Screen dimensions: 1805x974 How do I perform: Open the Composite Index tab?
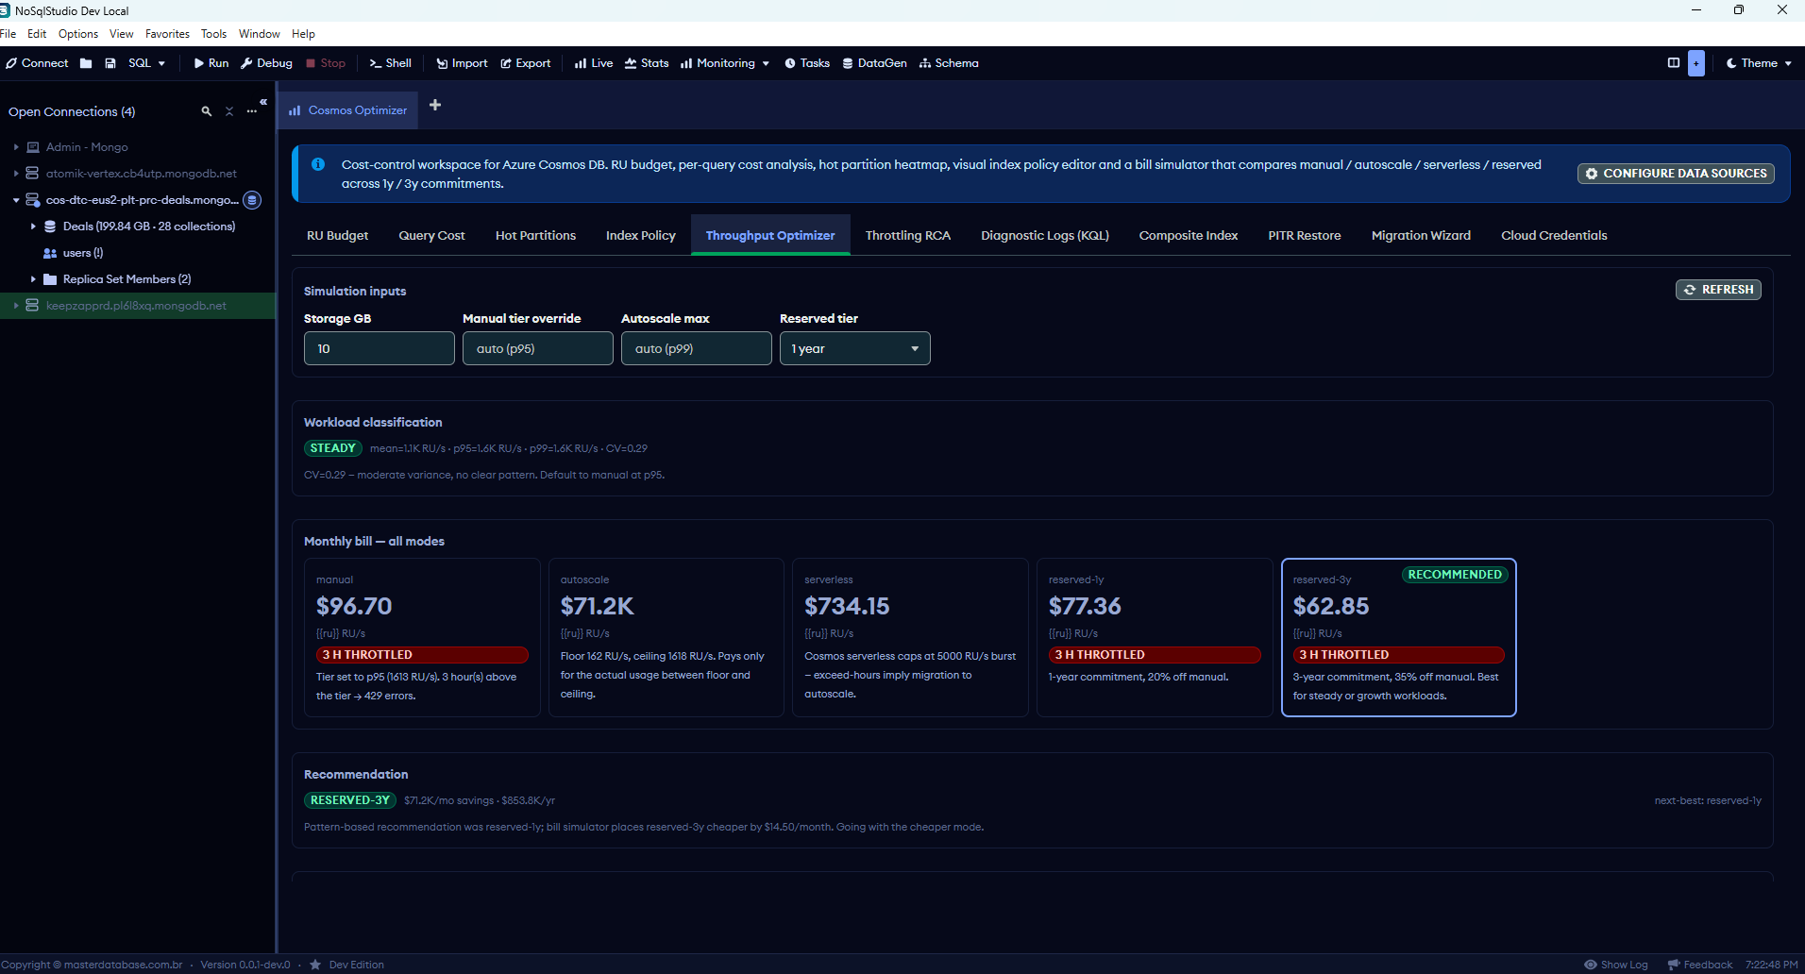click(1189, 235)
